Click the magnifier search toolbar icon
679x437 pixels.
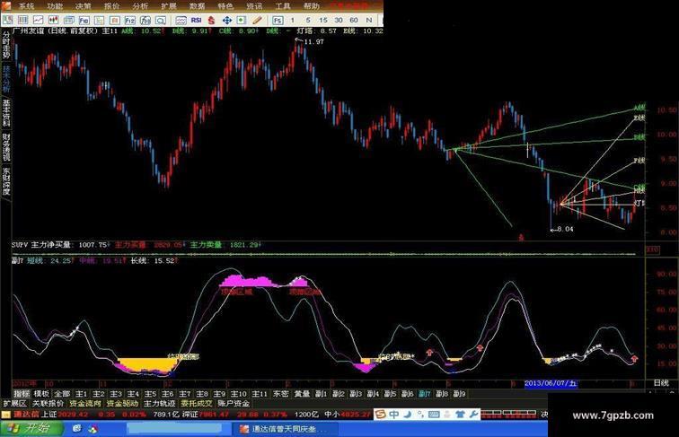pyautogui.click(x=160, y=20)
